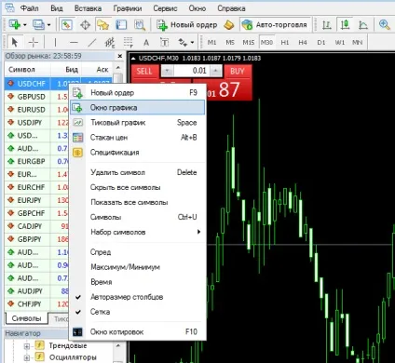This screenshot has width=395, height=363.
Task: Select the text A tool
Action: click(x=146, y=43)
